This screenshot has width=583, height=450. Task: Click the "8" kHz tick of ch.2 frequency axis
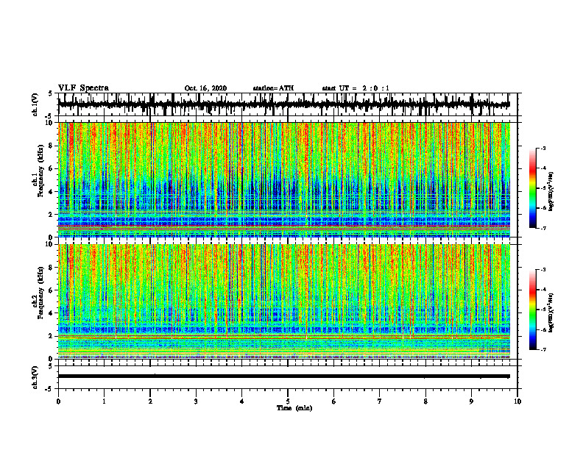point(51,268)
